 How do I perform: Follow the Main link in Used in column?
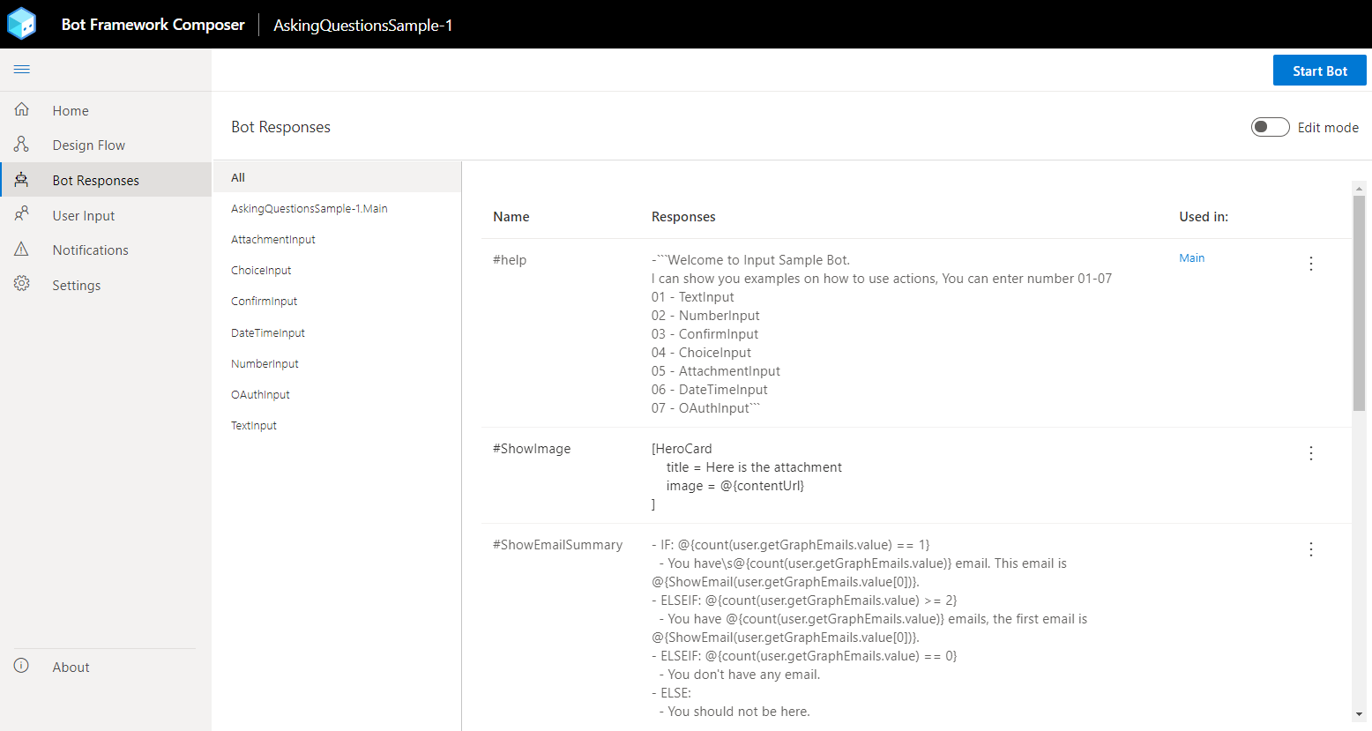point(1191,257)
